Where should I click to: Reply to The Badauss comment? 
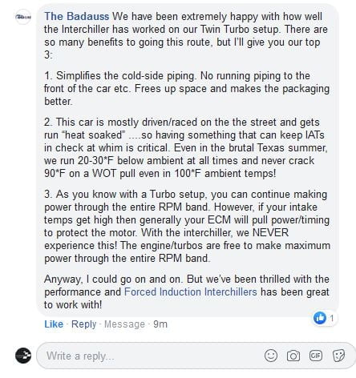83,324
